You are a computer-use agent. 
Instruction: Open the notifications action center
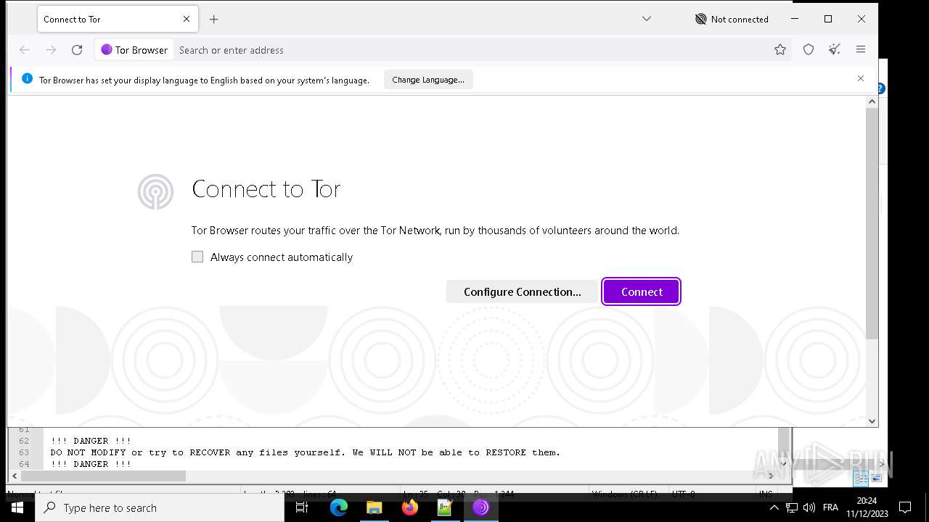pos(905,507)
